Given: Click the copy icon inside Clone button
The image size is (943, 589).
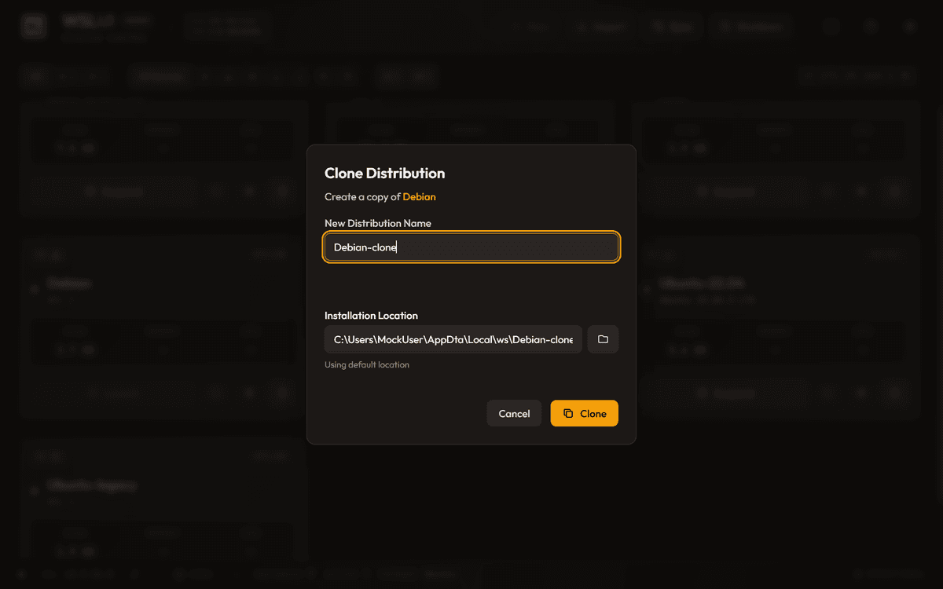Looking at the screenshot, I should pyautogui.click(x=568, y=413).
